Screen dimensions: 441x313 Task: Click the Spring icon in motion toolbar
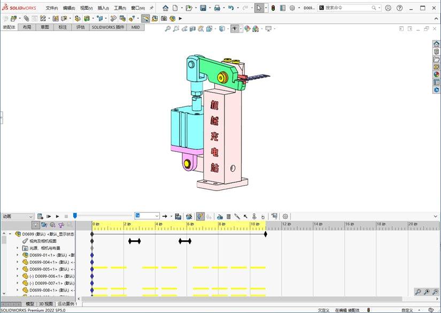point(229,217)
